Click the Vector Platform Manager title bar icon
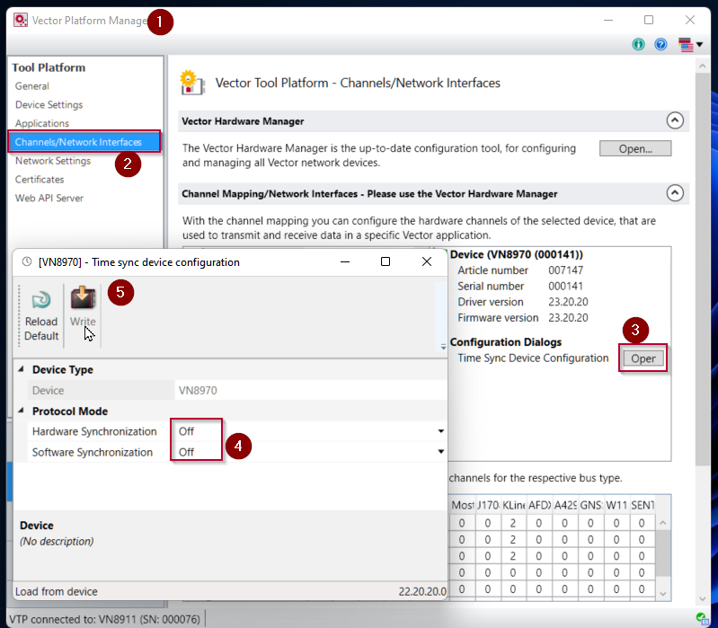This screenshot has height=628, width=718. [20, 20]
